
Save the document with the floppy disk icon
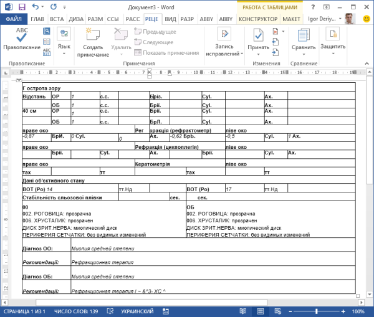click(x=22, y=7)
